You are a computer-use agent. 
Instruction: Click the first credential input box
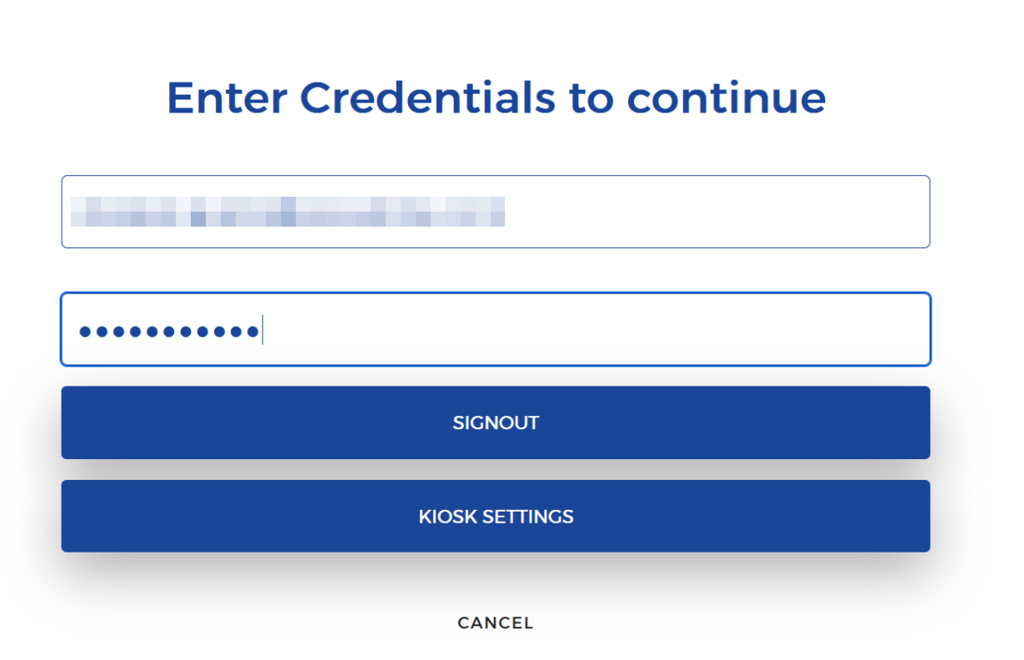click(x=495, y=211)
